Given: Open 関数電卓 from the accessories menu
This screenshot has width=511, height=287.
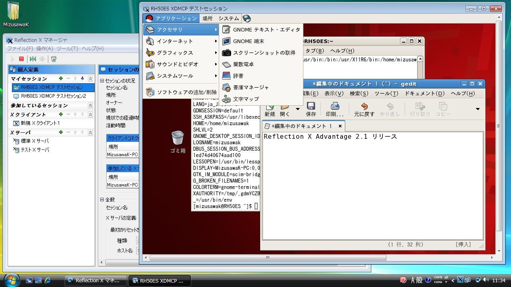Looking at the screenshot, I should [x=261, y=64].
